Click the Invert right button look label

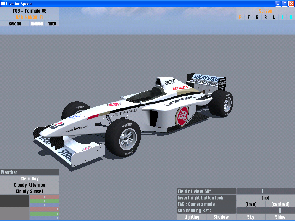click(207, 198)
